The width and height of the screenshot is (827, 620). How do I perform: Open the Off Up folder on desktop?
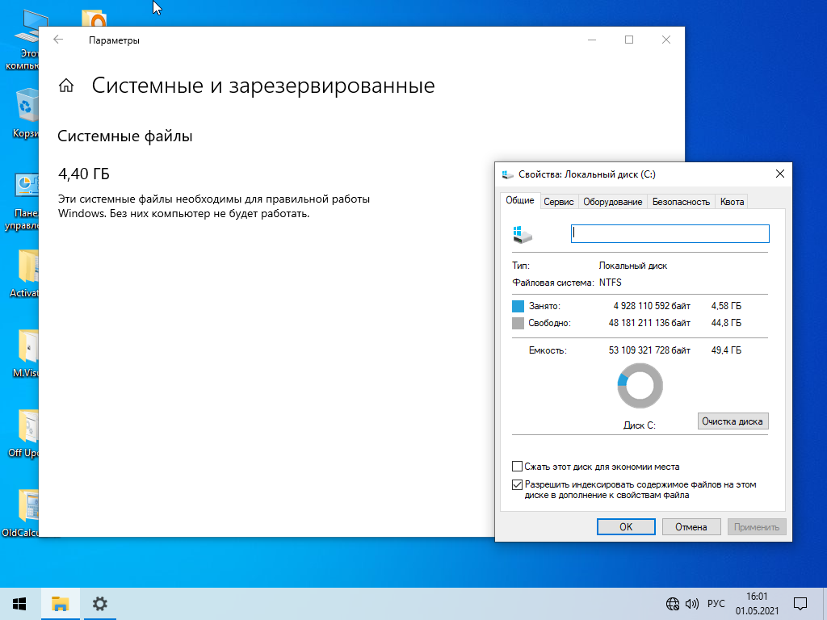click(24, 434)
